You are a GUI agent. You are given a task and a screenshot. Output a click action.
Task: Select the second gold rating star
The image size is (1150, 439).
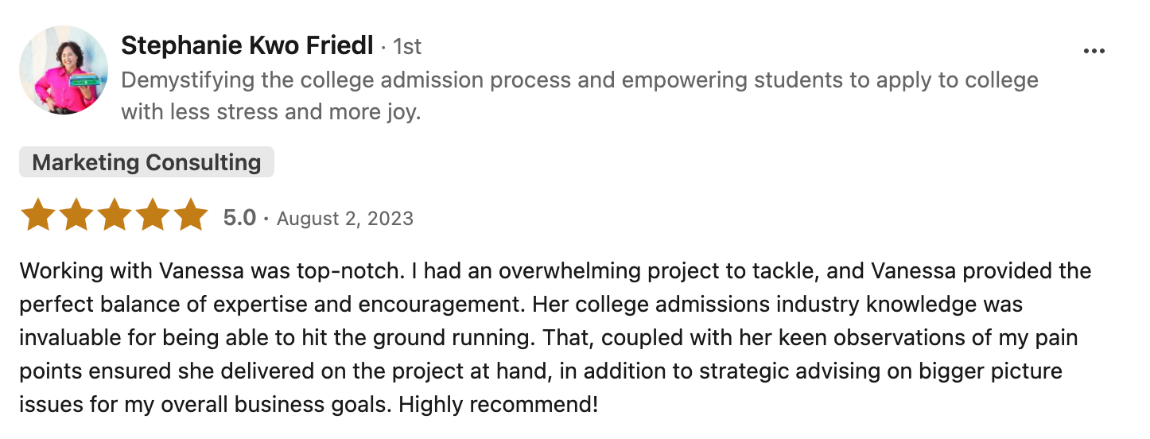(76, 216)
